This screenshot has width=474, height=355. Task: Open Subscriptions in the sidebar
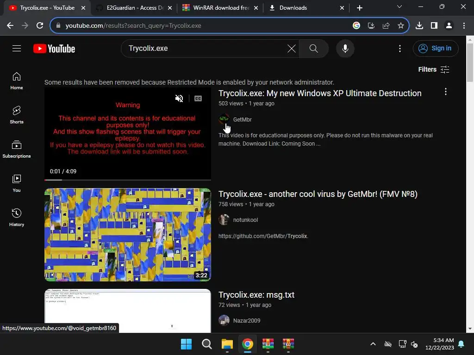17,149
